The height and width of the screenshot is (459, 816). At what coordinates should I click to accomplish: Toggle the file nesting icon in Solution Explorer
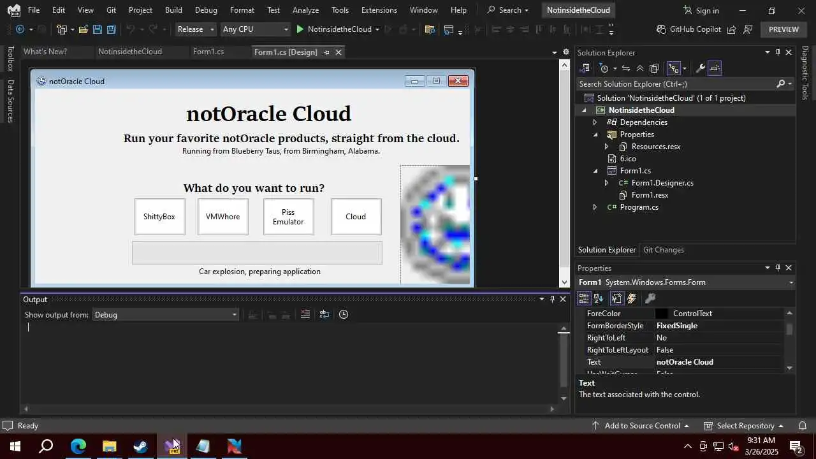click(x=673, y=68)
